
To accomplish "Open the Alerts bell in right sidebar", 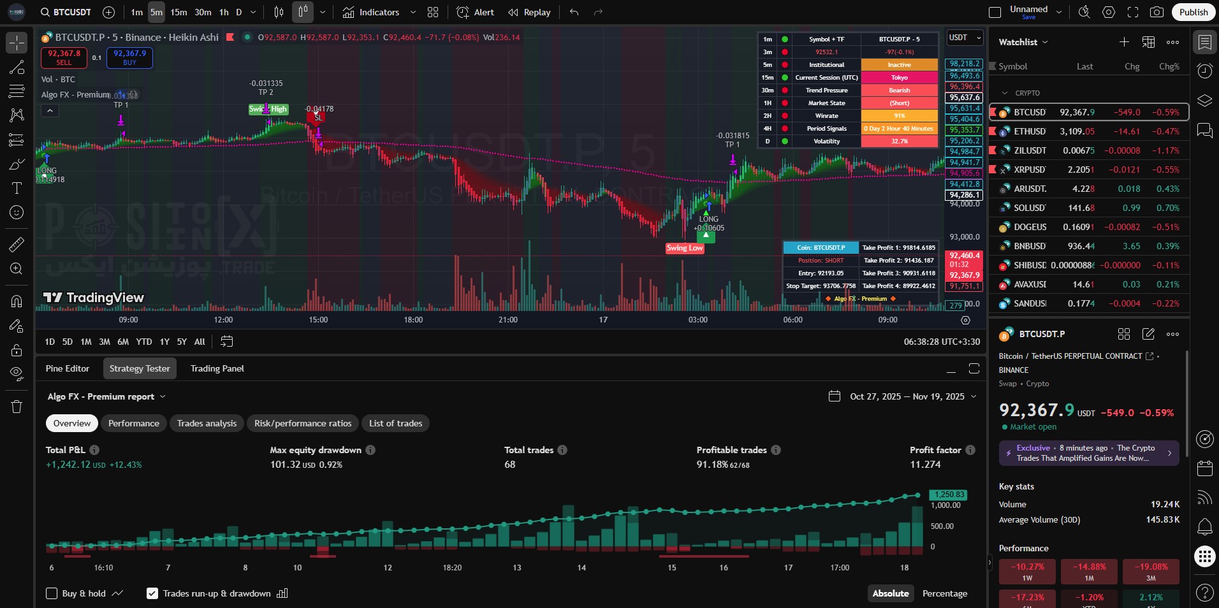I will pos(1204,526).
